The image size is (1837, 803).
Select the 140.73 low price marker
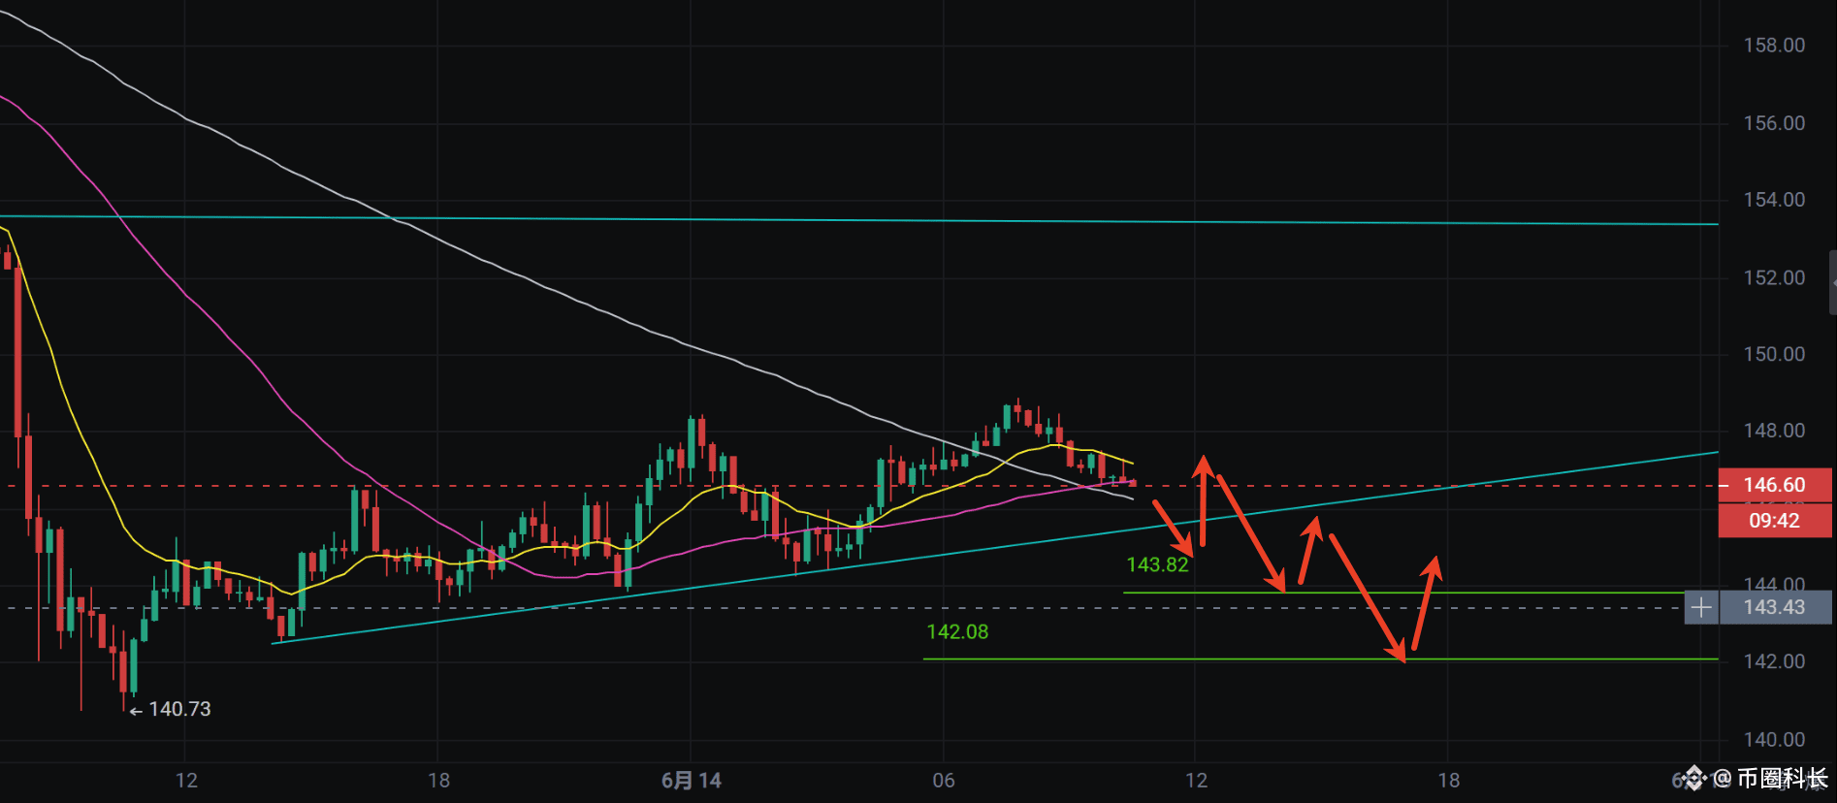coord(171,710)
